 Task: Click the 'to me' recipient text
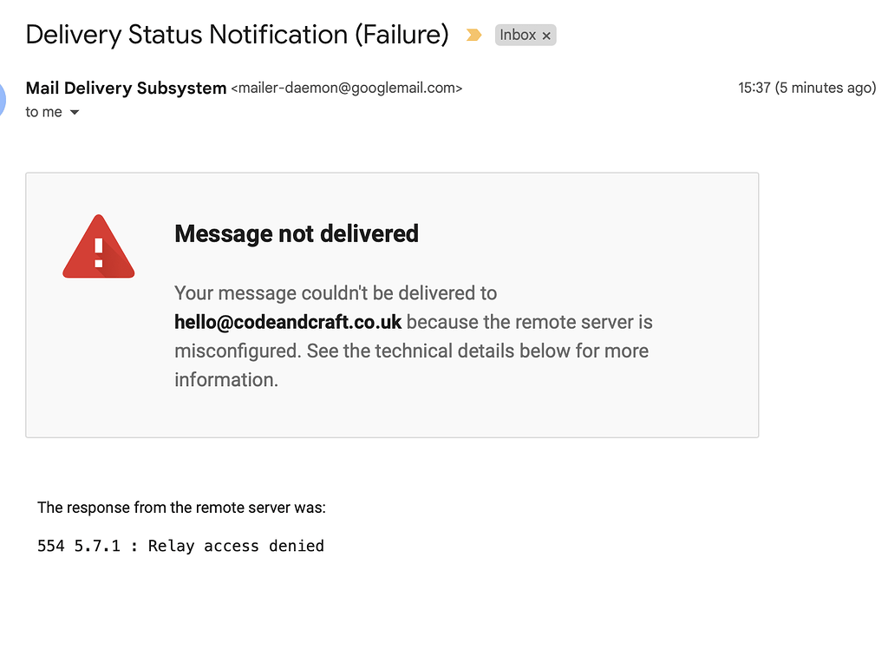(x=43, y=112)
